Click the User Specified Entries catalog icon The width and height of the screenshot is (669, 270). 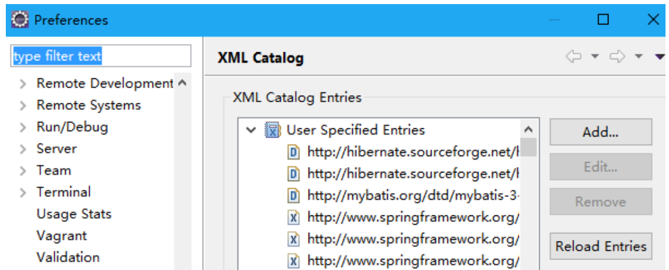(x=272, y=130)
